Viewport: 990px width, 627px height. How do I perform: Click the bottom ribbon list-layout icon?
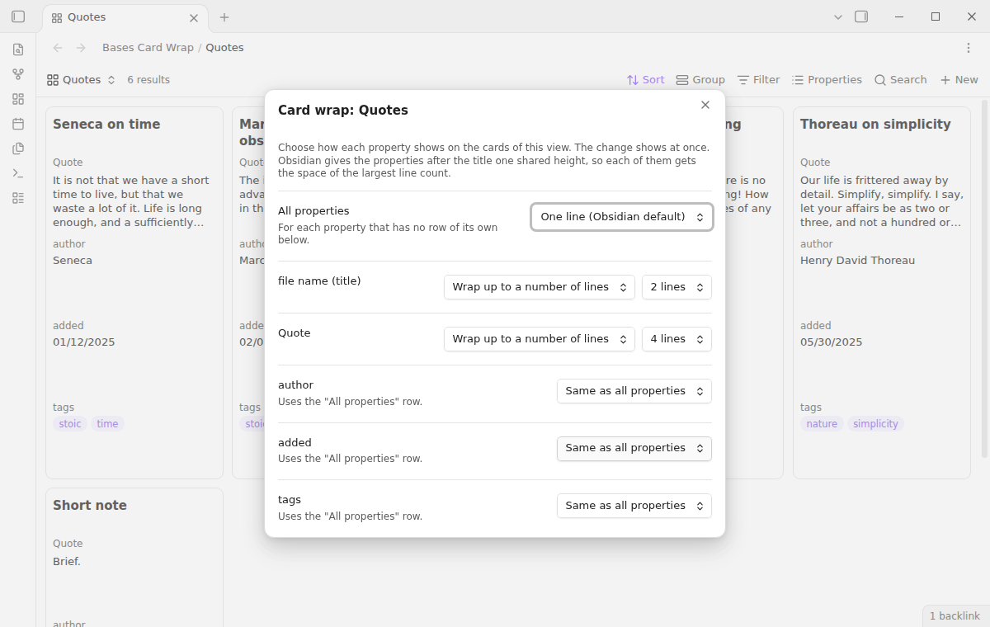18,198
